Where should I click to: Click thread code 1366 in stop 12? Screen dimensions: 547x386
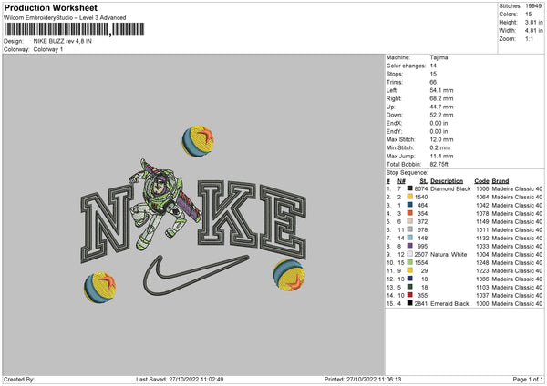pos(482,279)
